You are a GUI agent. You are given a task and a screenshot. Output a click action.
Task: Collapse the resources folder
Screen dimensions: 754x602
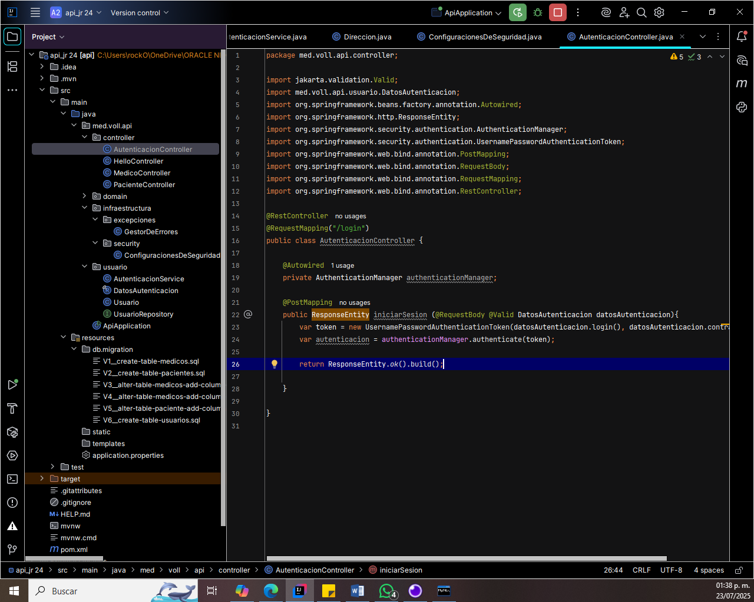pyautogui.click(x=63, y=337)
